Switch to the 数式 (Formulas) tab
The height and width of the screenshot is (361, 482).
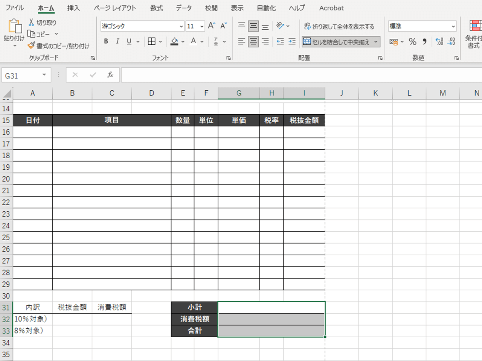tap(157, 8)
